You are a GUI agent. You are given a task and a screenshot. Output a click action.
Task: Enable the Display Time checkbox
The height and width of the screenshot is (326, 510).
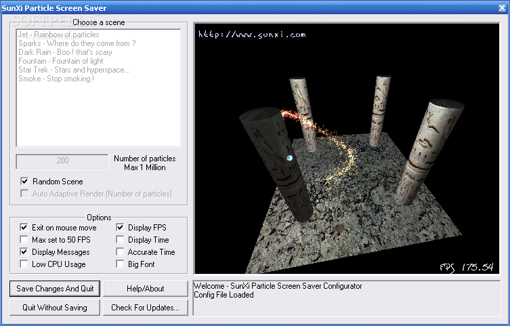click(120, 240)
